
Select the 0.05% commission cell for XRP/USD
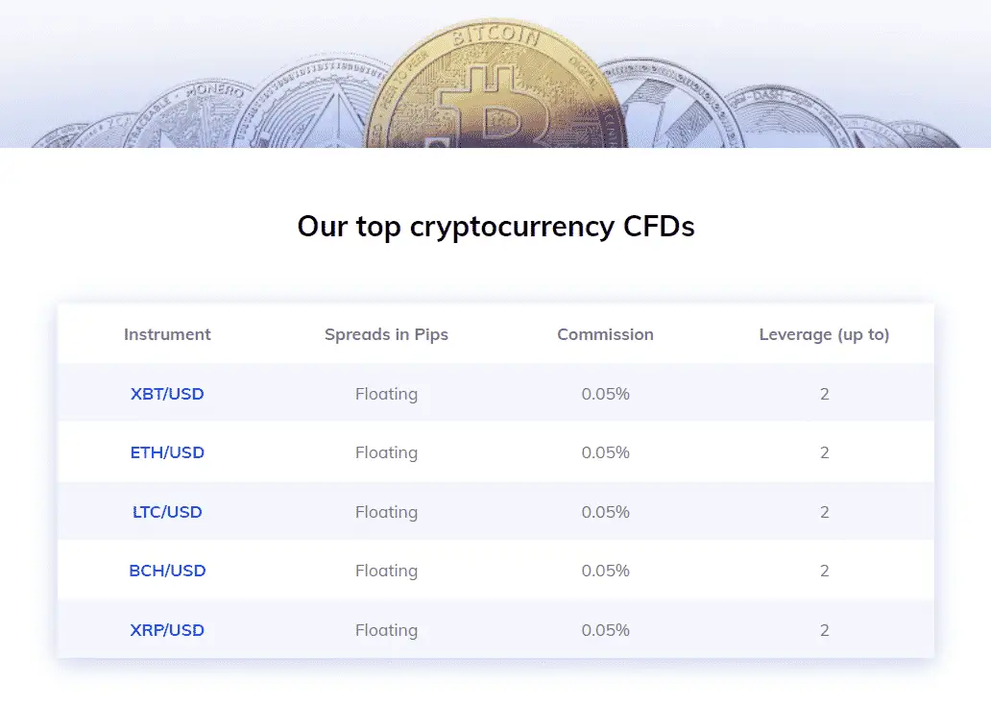pos(606,630)
